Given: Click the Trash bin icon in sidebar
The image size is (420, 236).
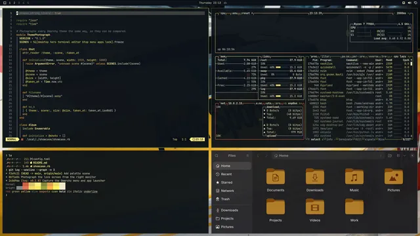Looking at the screenshot, I should 217,199.
